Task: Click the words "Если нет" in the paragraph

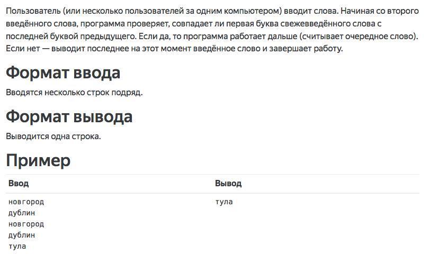Action: pyautogui.click(x=22, y=49)
